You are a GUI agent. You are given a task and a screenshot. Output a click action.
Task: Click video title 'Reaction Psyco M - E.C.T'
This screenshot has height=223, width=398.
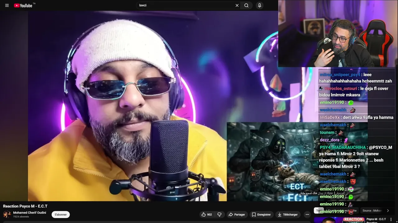(25, 206)
